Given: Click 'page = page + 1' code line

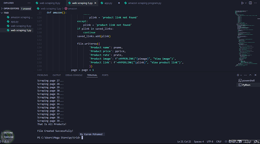Looking at the screenshot, I should pos(82,70).
